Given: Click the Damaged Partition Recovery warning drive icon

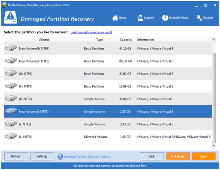Looking at the screenshot, I should click(x=10, y=17).
